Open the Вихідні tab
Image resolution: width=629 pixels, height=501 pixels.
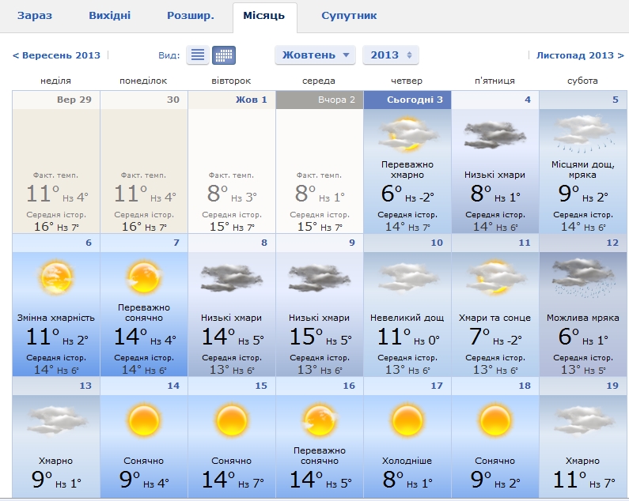coord(108,16)
